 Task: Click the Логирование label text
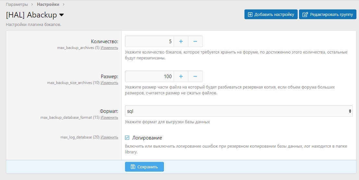coord(147,138)
